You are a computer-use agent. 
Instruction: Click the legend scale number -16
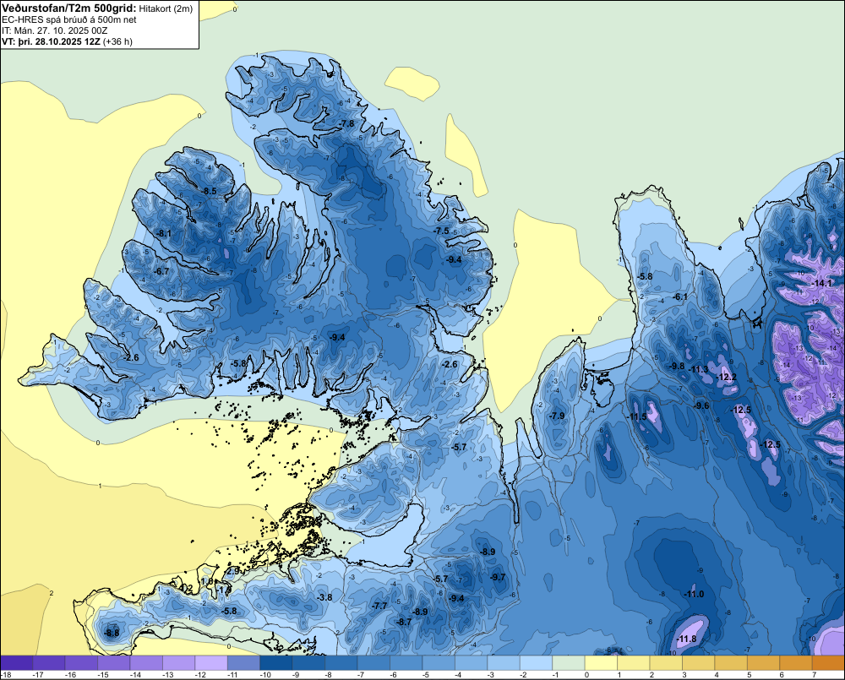coord(70,675)
